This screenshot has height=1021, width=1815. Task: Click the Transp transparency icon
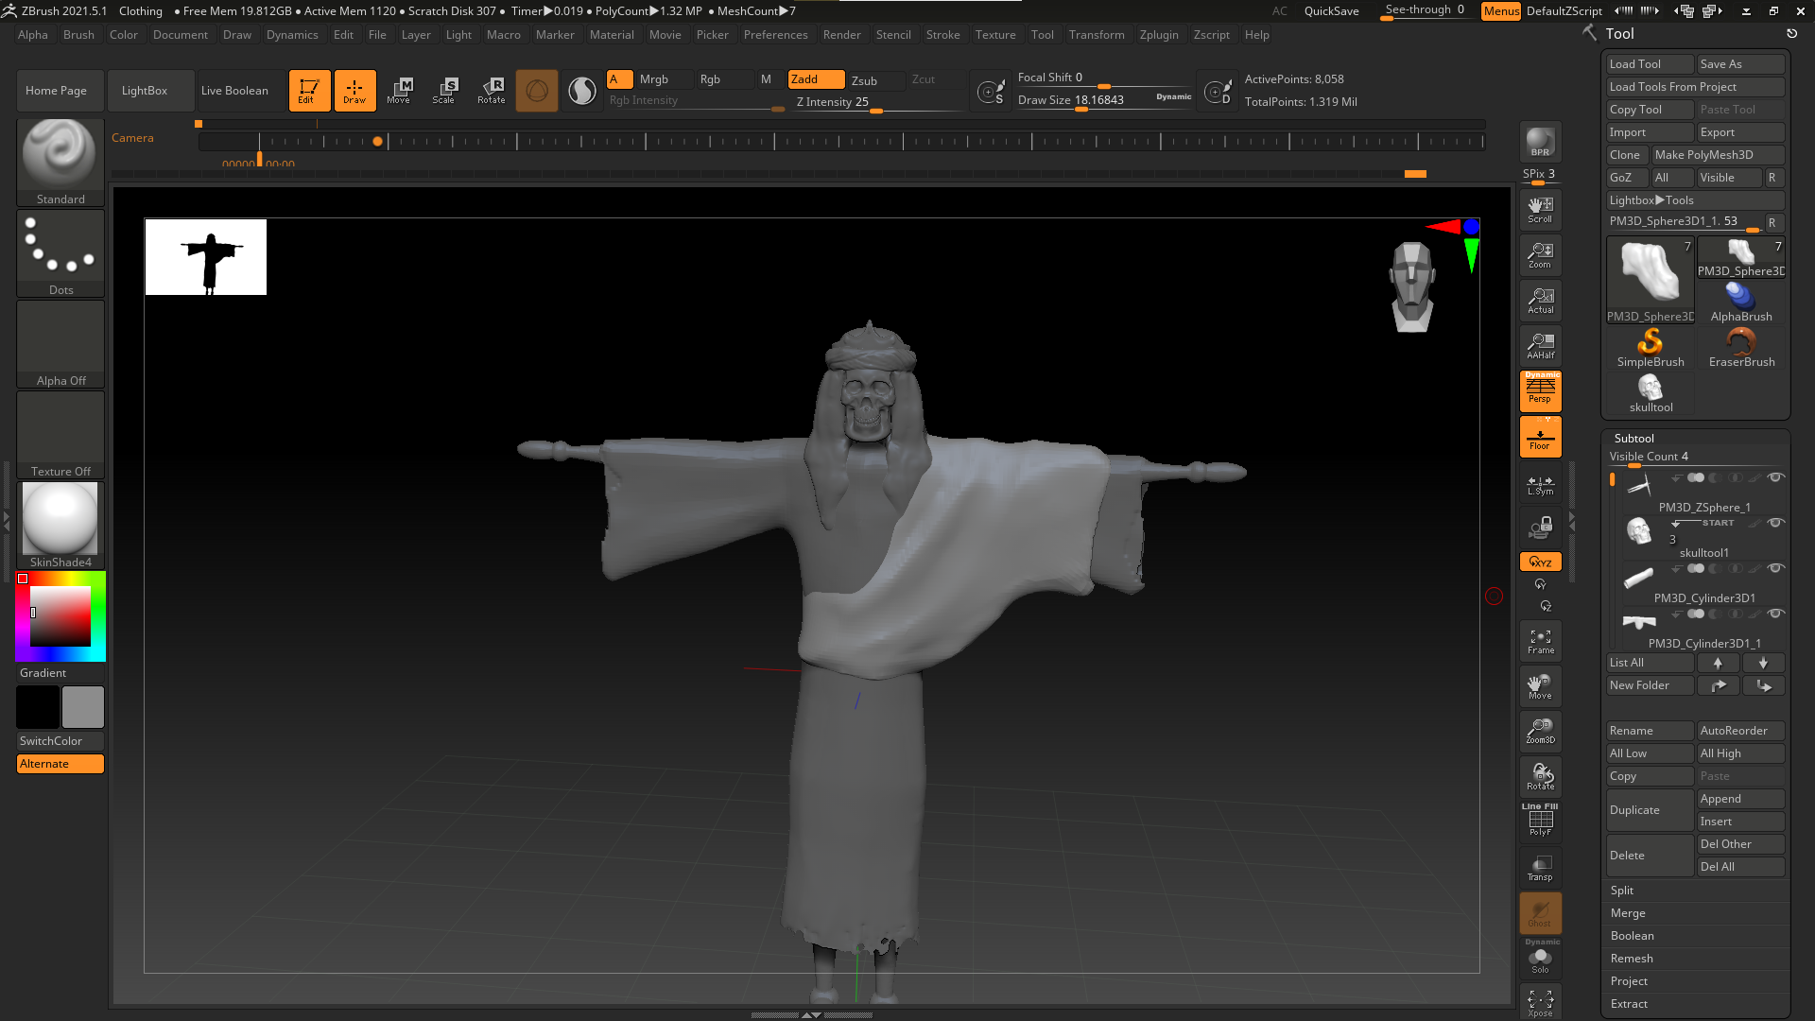[1540, 868]
